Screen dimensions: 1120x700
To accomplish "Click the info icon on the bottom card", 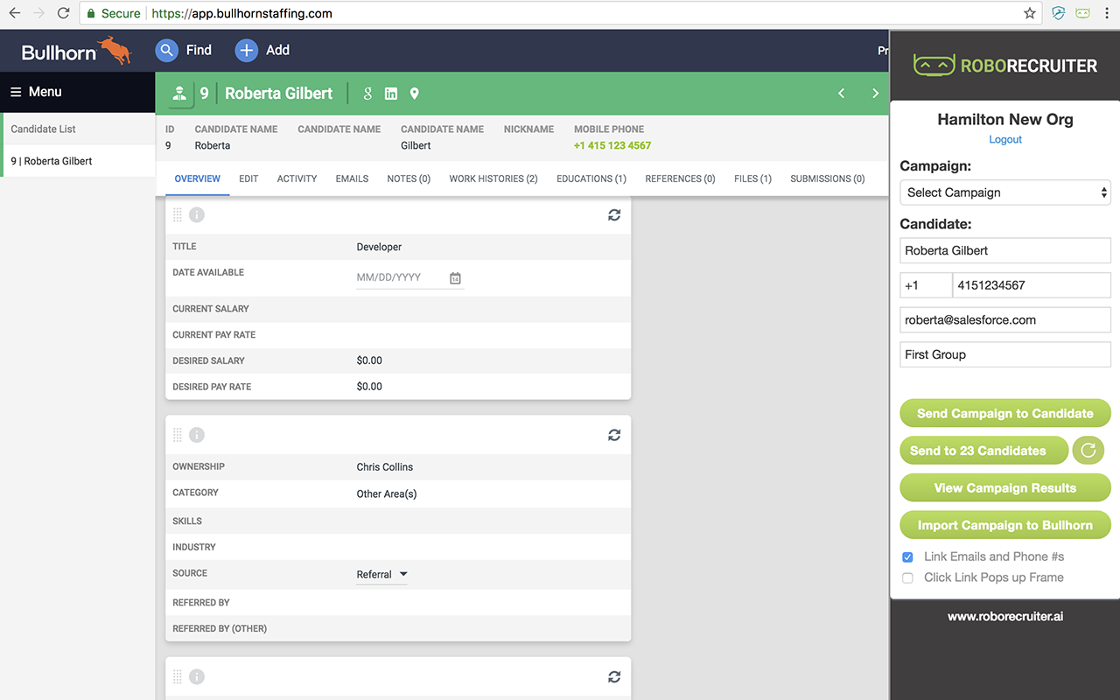I will click(x=197, y=677).
